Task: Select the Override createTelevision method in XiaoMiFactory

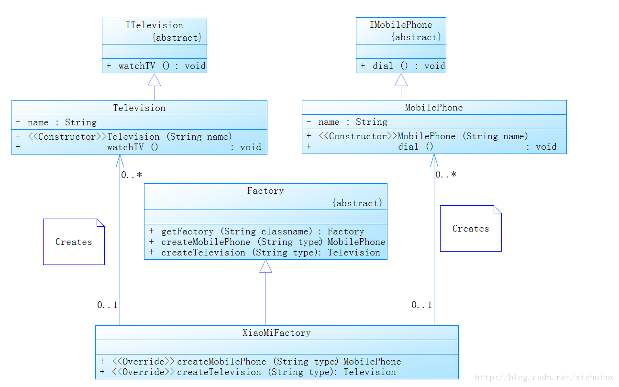Action: (248, 372)
